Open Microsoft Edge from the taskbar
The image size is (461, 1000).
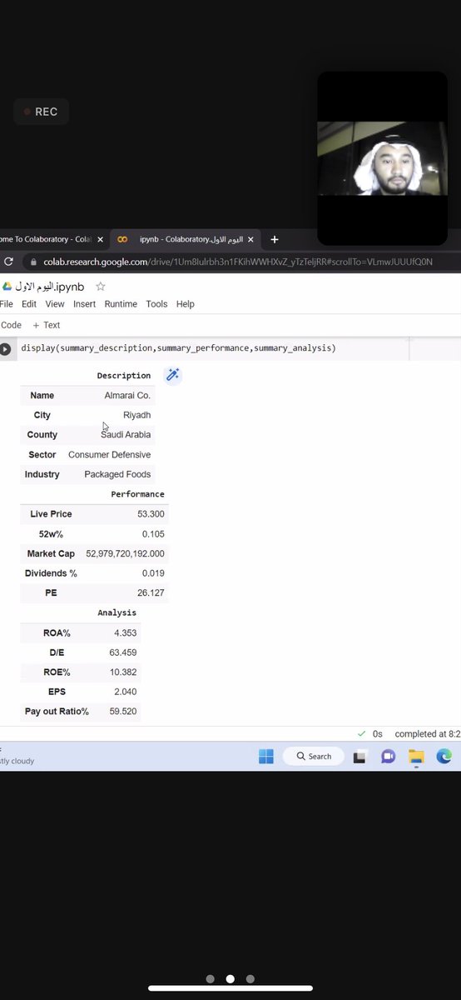(x=444, y=757)
